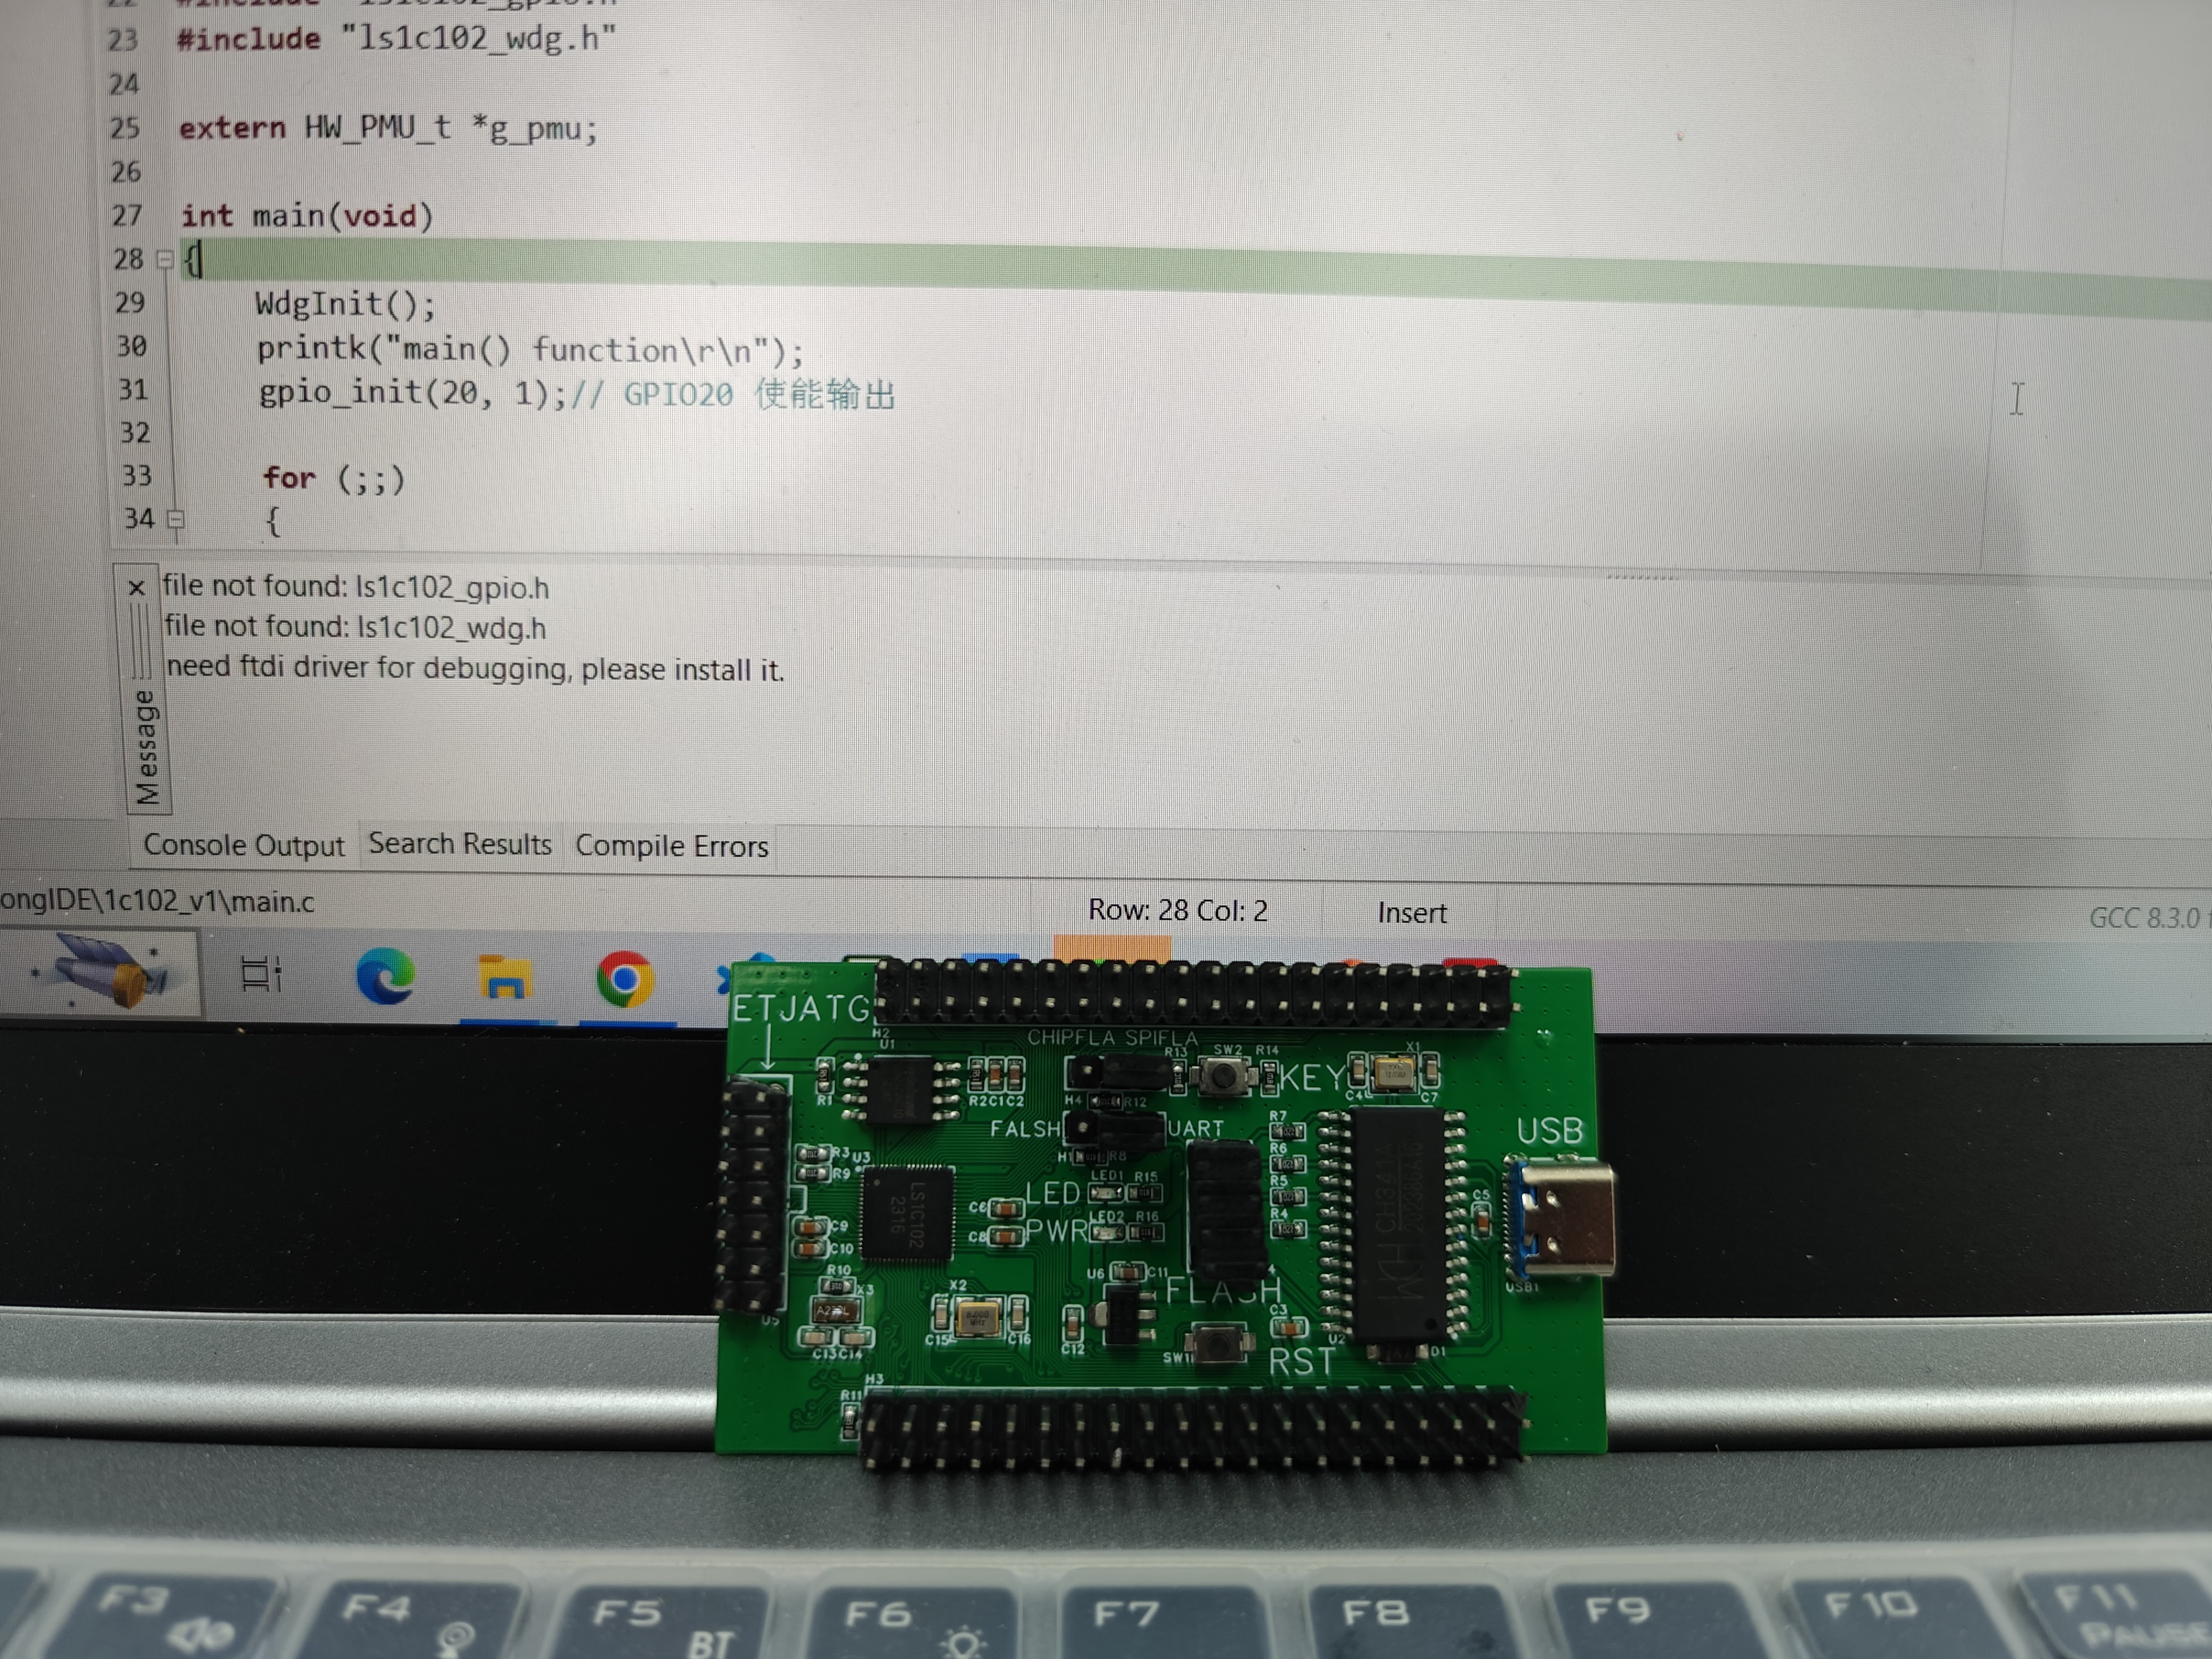Open the Search Results tab
The image size is (2212, 1659).
pos(460,845)
